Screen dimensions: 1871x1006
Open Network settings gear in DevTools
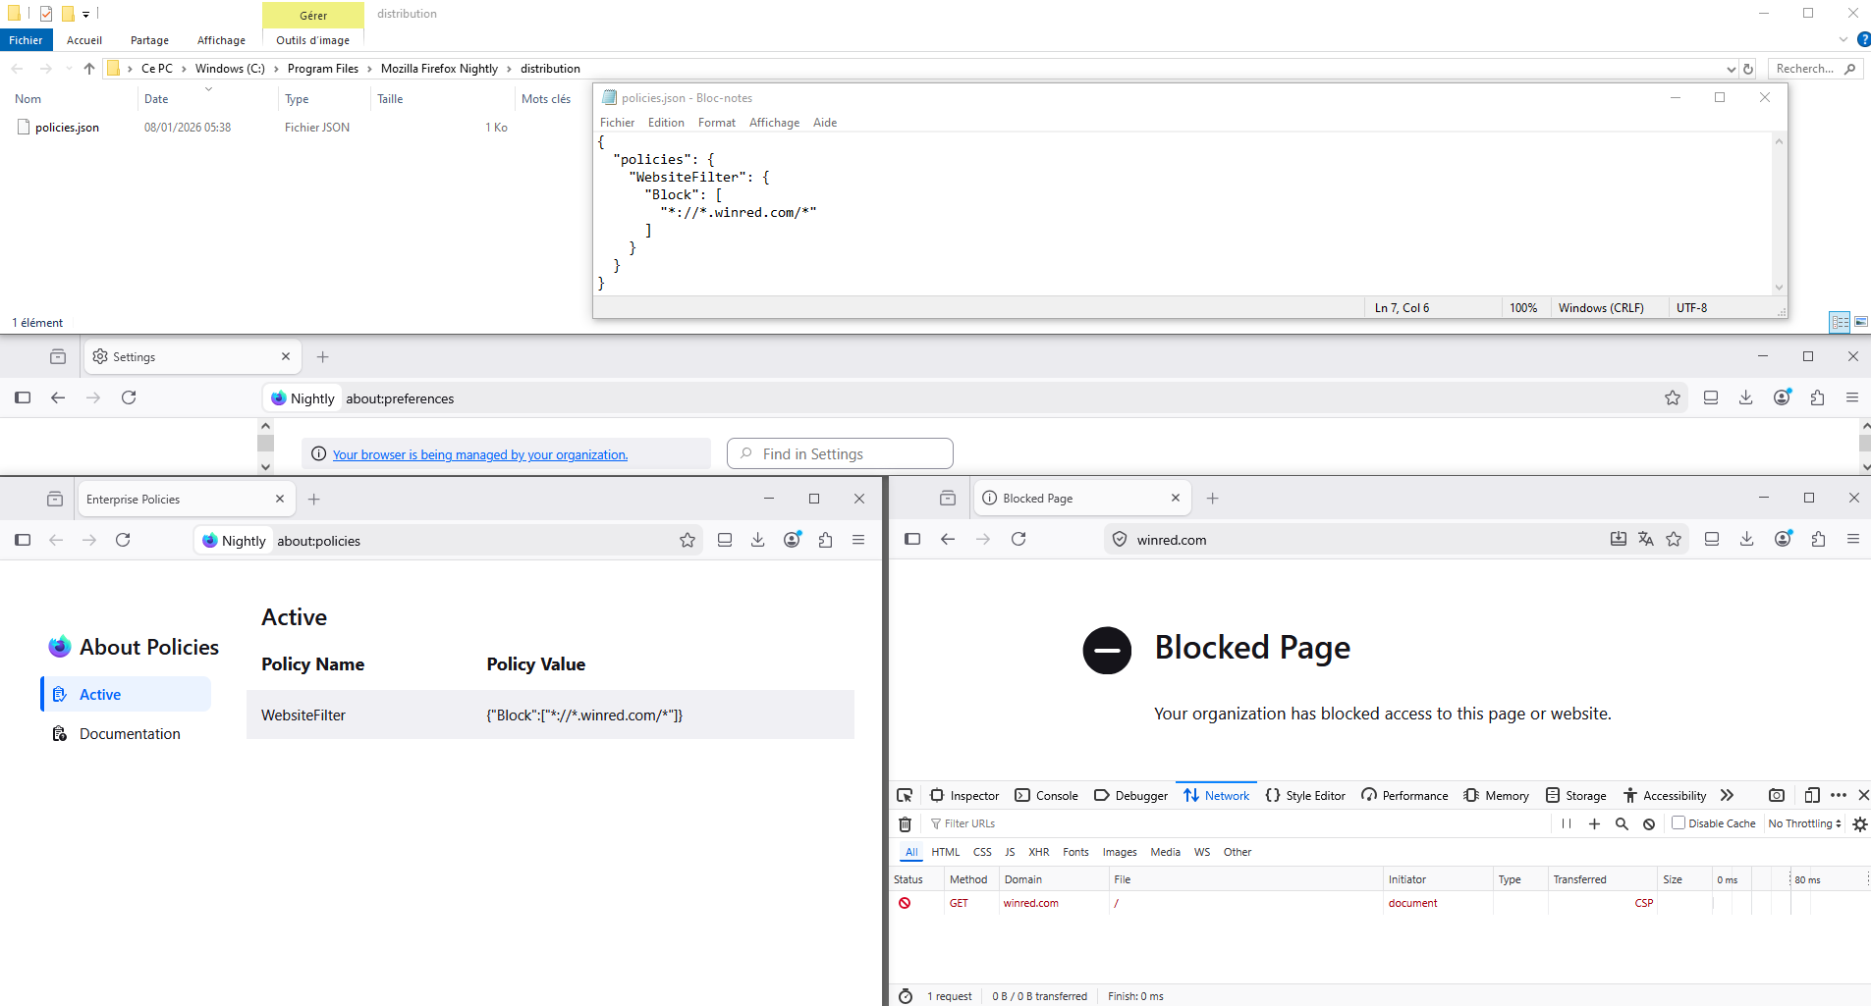1859,824
